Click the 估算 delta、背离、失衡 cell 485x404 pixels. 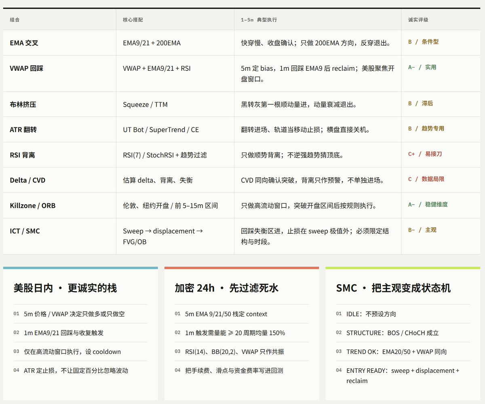point(158,180)
